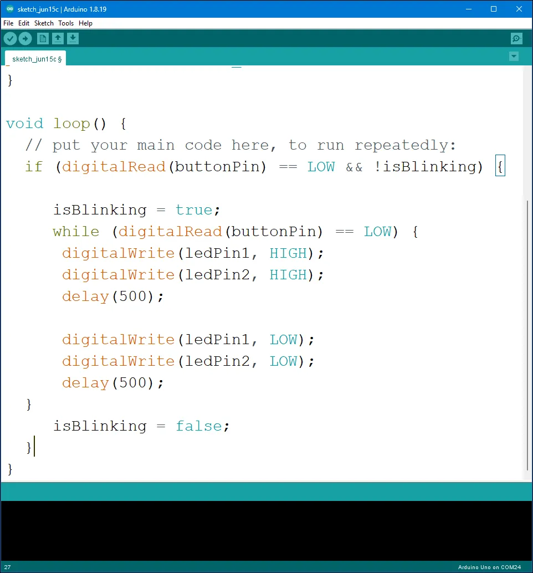Click 'ledPin2' in the HIGH digitalWrite line

[217, 275]
